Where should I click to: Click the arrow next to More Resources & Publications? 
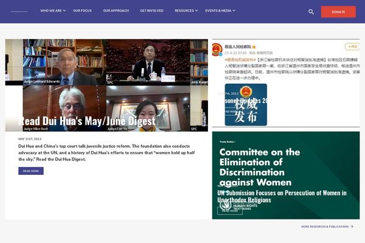pos(352,227)
